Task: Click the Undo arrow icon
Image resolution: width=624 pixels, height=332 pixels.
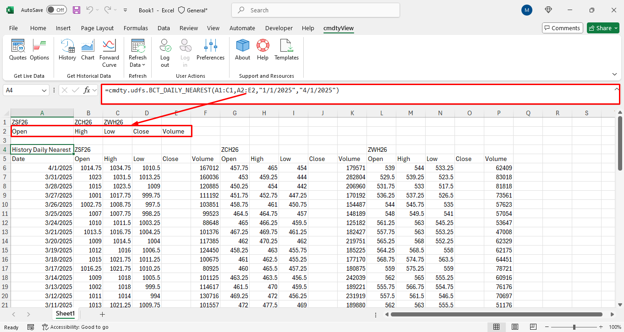Action: pos(90,10)
